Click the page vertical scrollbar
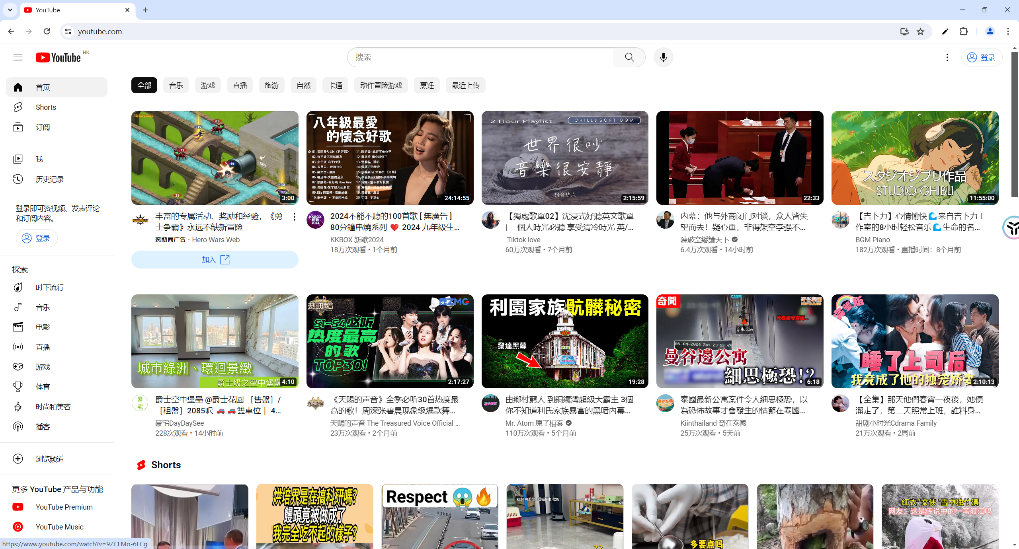The image size is (1019, 549). point(1014,123)
